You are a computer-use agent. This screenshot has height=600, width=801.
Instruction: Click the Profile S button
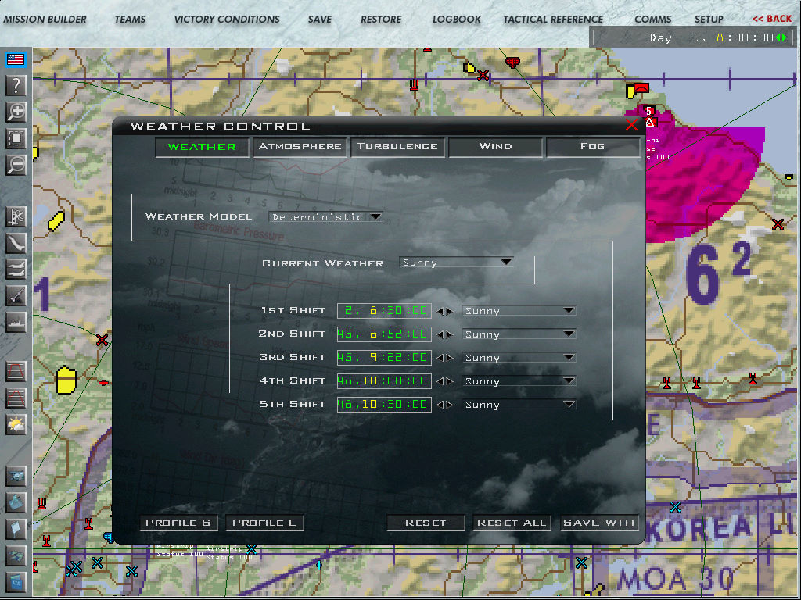click(178, 523)
